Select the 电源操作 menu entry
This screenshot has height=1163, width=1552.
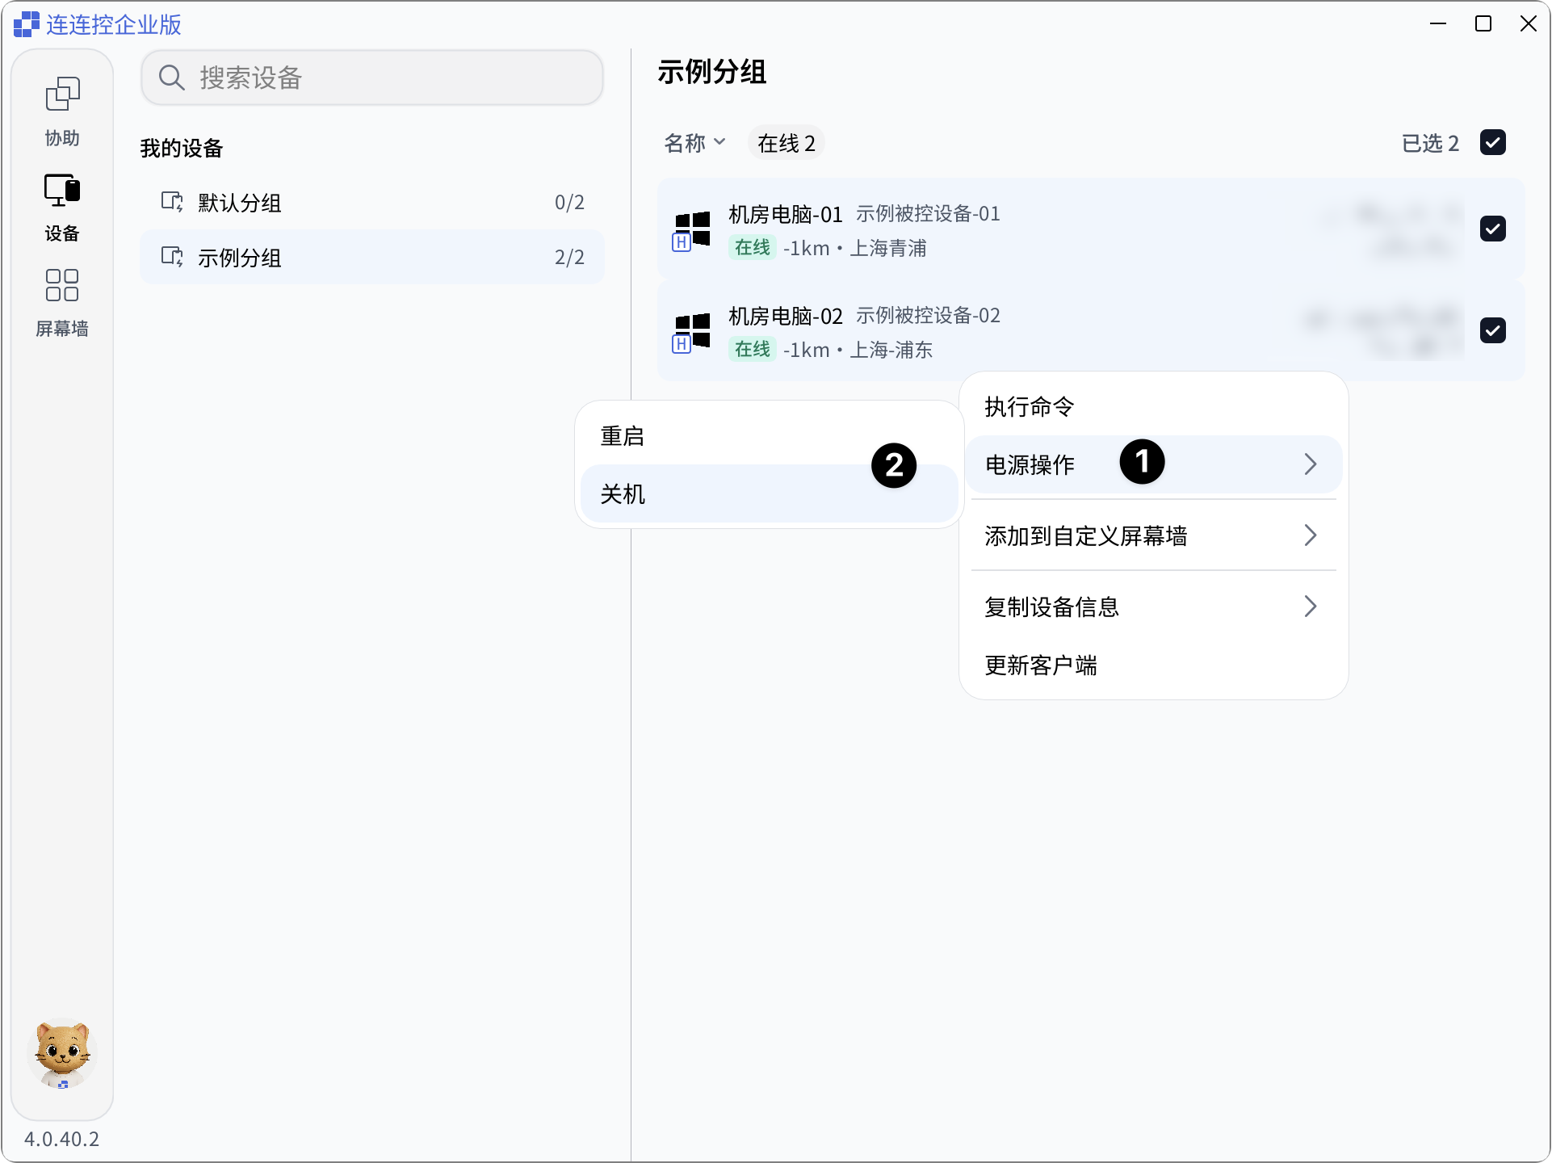(1153, 464)
